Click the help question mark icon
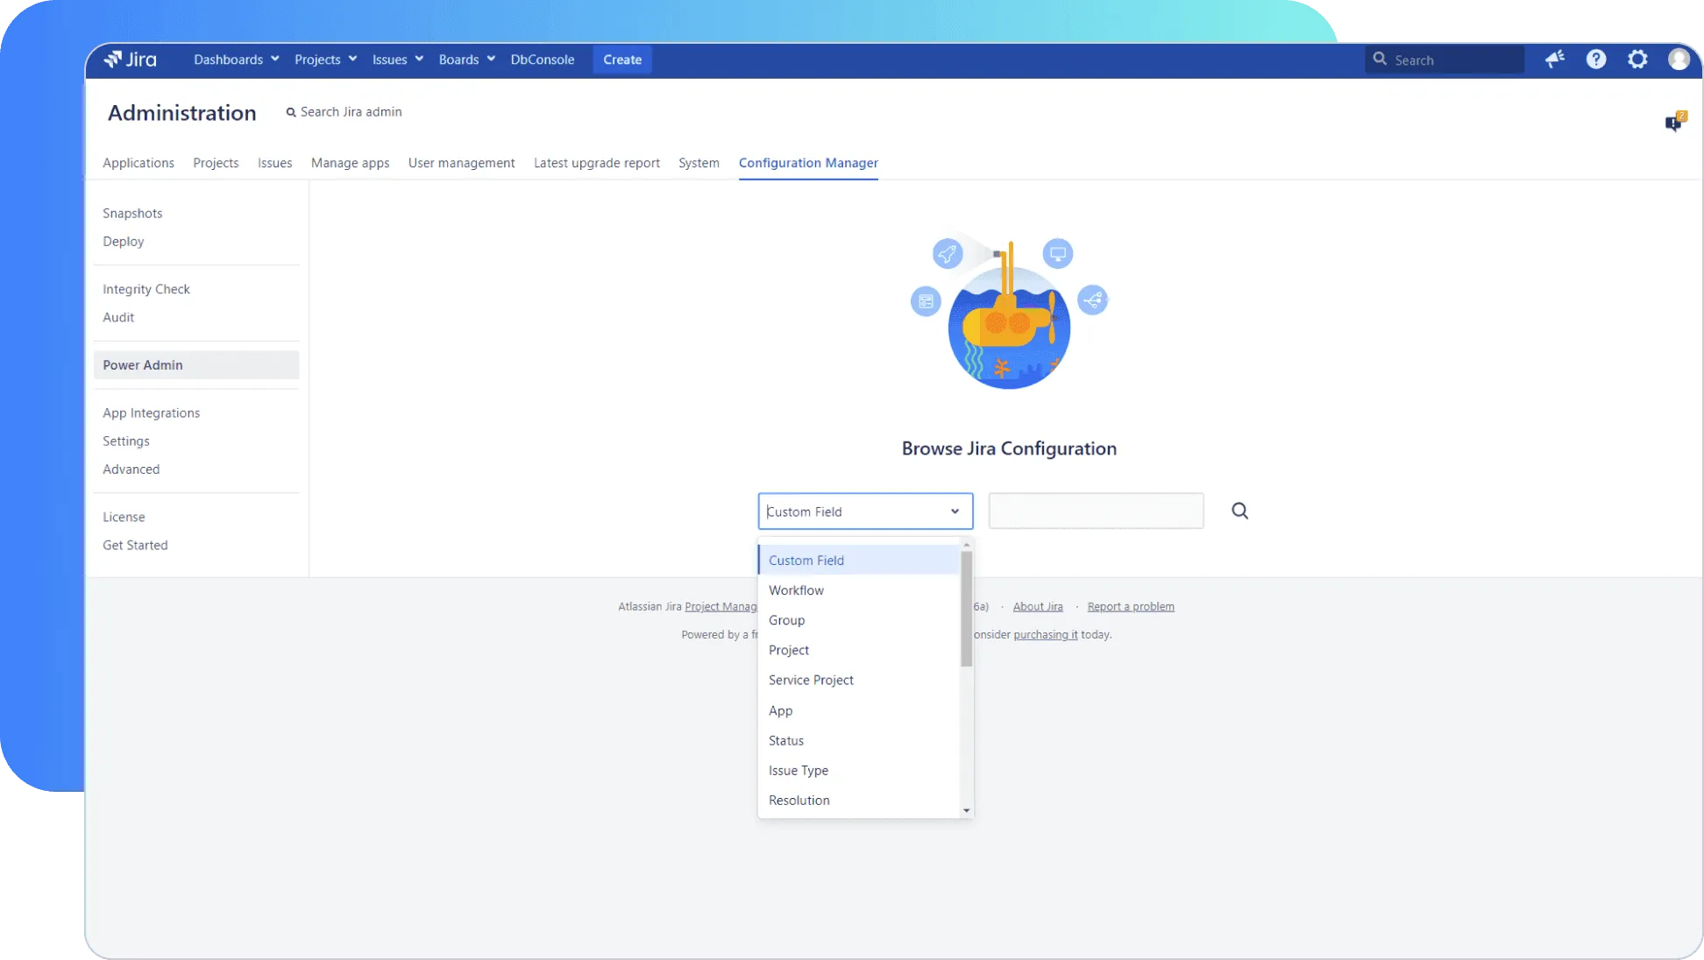The image size is (1704, 960). click(1595, 60)
